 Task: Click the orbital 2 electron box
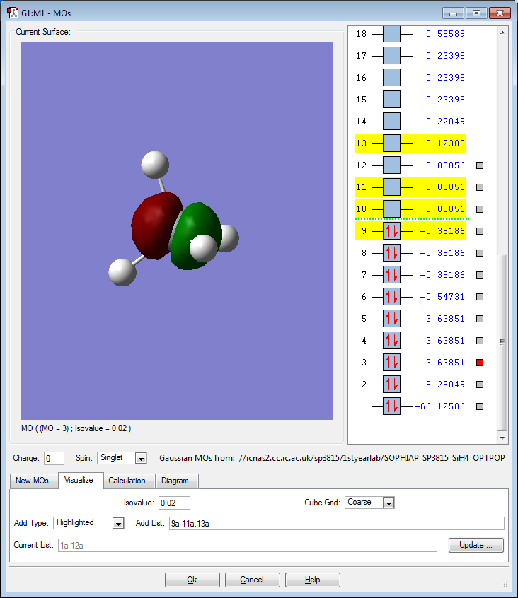tap(391, 385)
